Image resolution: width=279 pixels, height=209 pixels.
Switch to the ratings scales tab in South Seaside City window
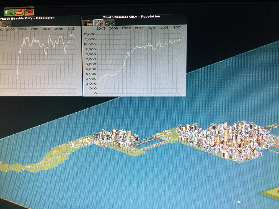(x=109, y=23)
